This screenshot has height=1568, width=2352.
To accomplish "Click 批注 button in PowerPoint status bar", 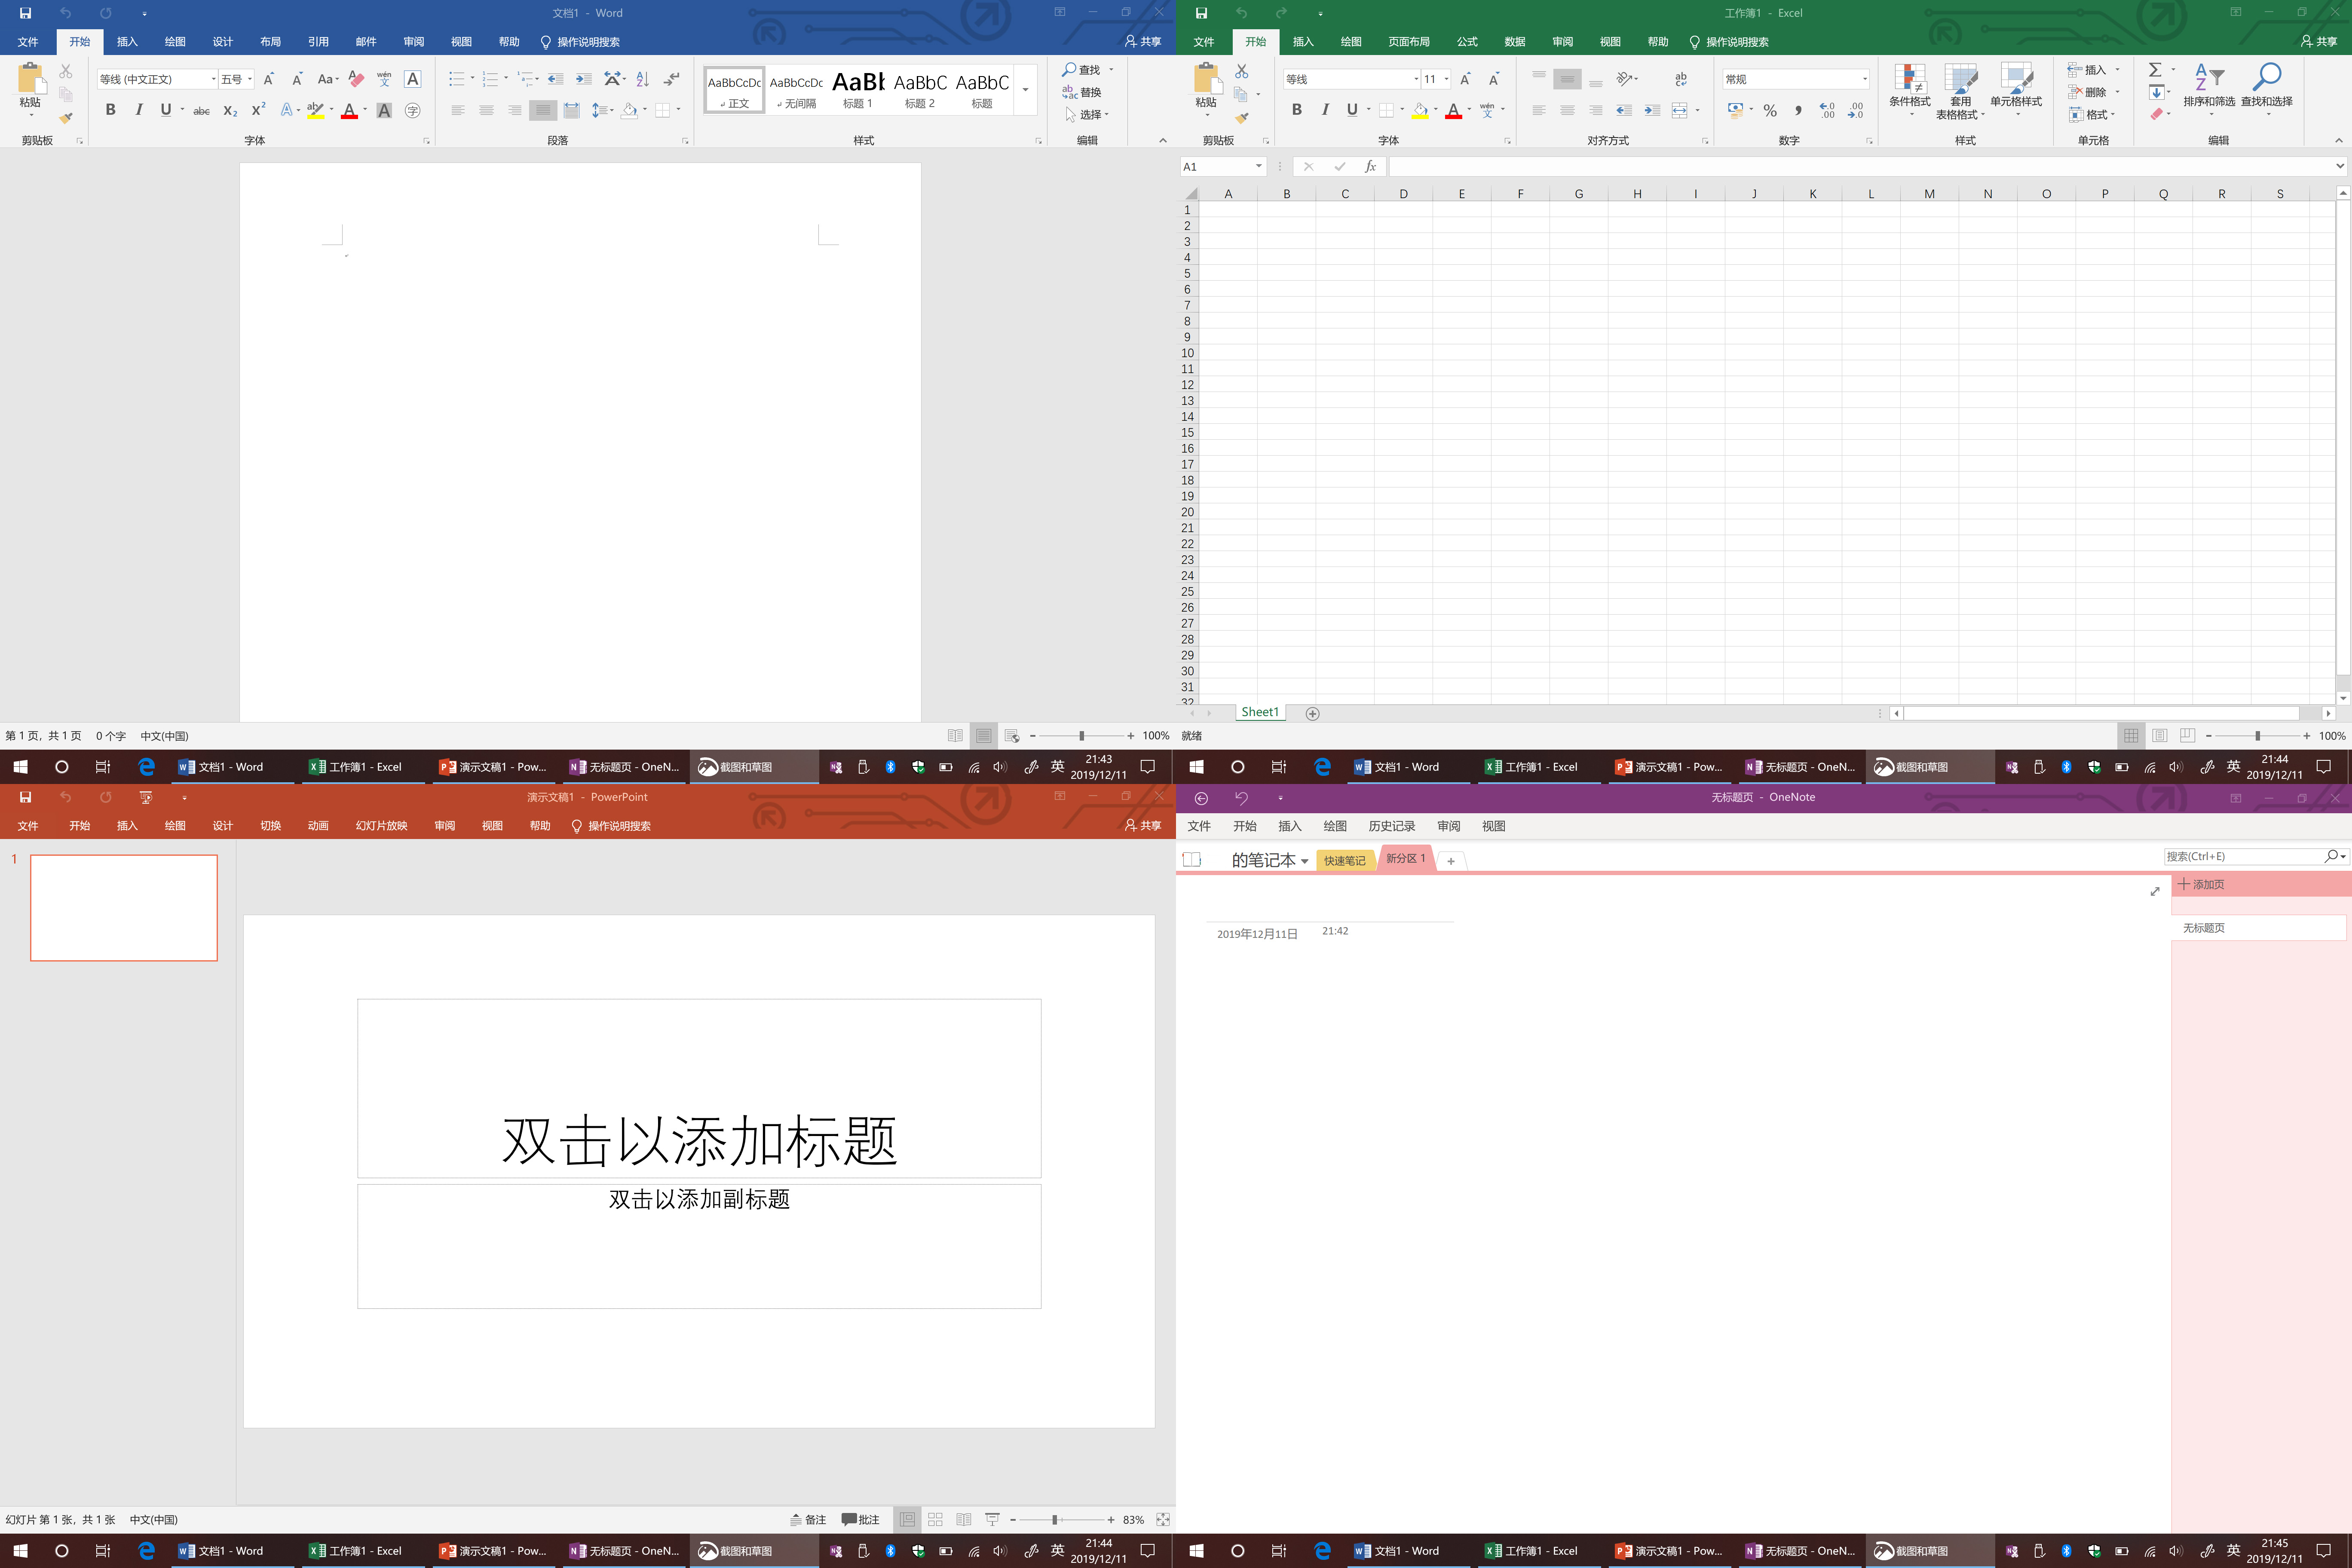I will (x=860, y=1520).
